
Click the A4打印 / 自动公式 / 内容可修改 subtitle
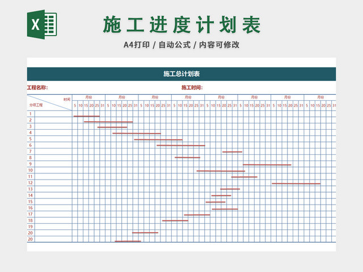[x=181, y=45]
